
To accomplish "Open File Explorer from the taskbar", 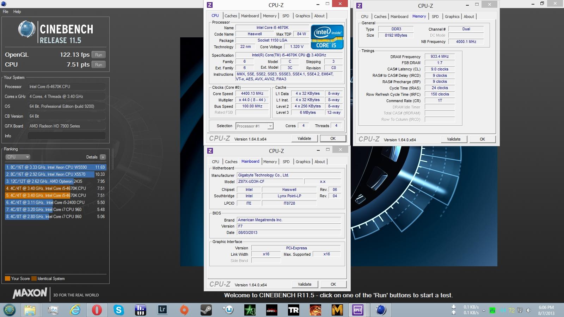I will tap(30, 310).
